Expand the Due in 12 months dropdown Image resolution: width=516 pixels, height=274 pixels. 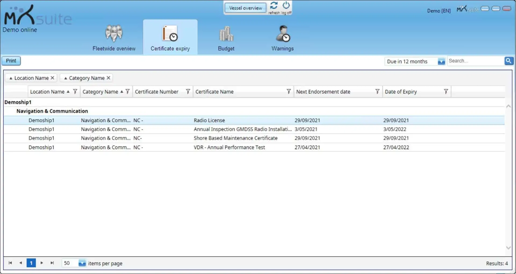pos(441,62)
